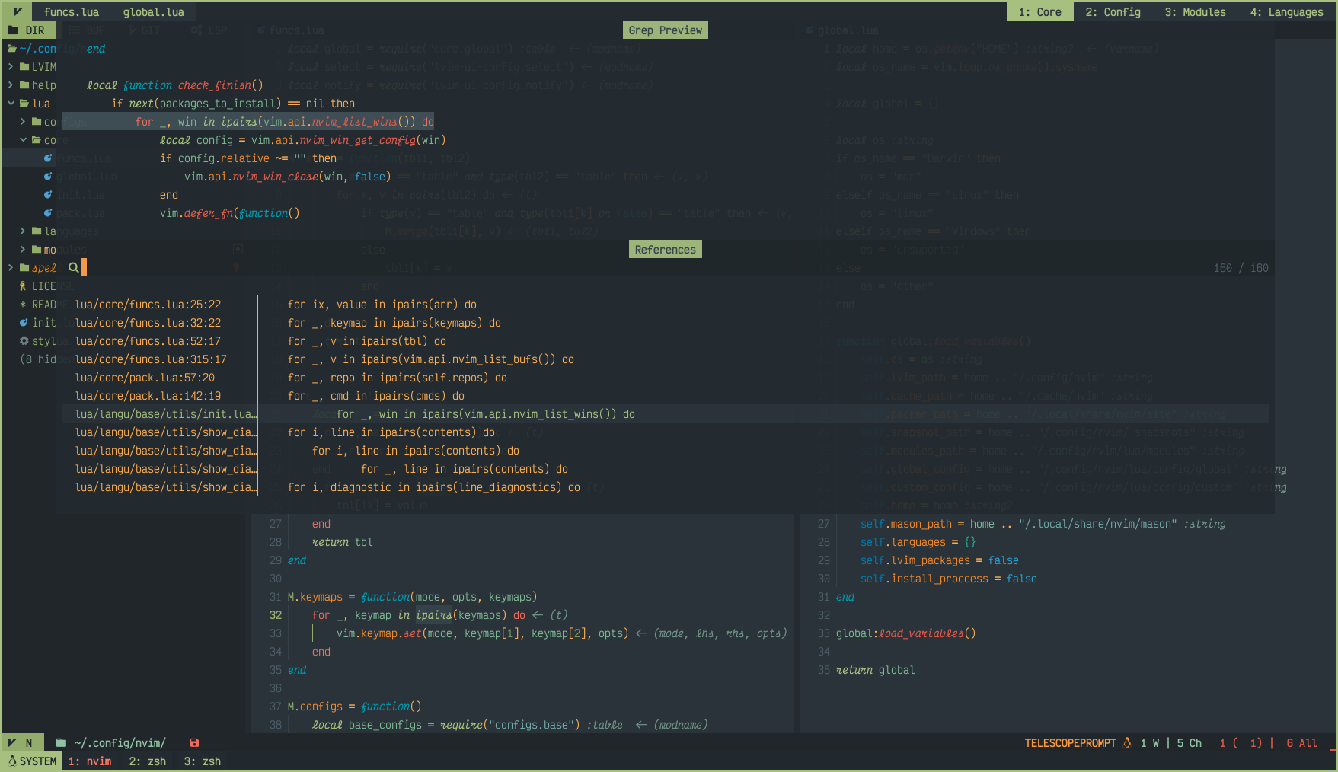
Task: Expand the spell folder chevron
Action: pos(11,268)
